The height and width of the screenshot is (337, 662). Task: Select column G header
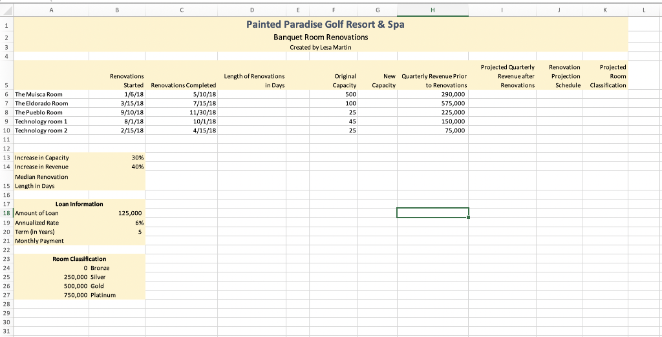[x=378, y=10]
